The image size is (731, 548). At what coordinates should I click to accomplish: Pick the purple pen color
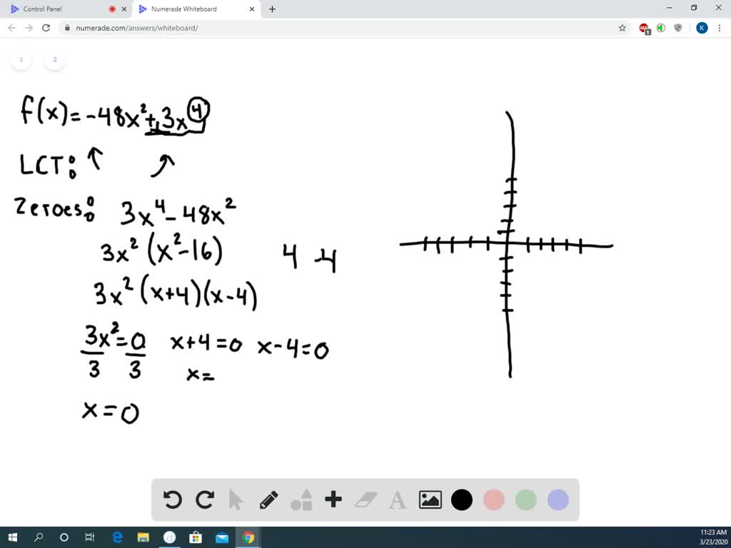558,500
